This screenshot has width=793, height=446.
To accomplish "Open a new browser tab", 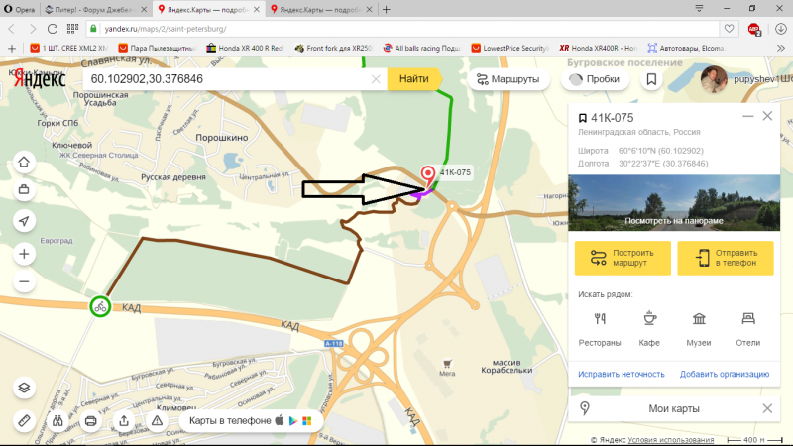I will coord(387,10).
